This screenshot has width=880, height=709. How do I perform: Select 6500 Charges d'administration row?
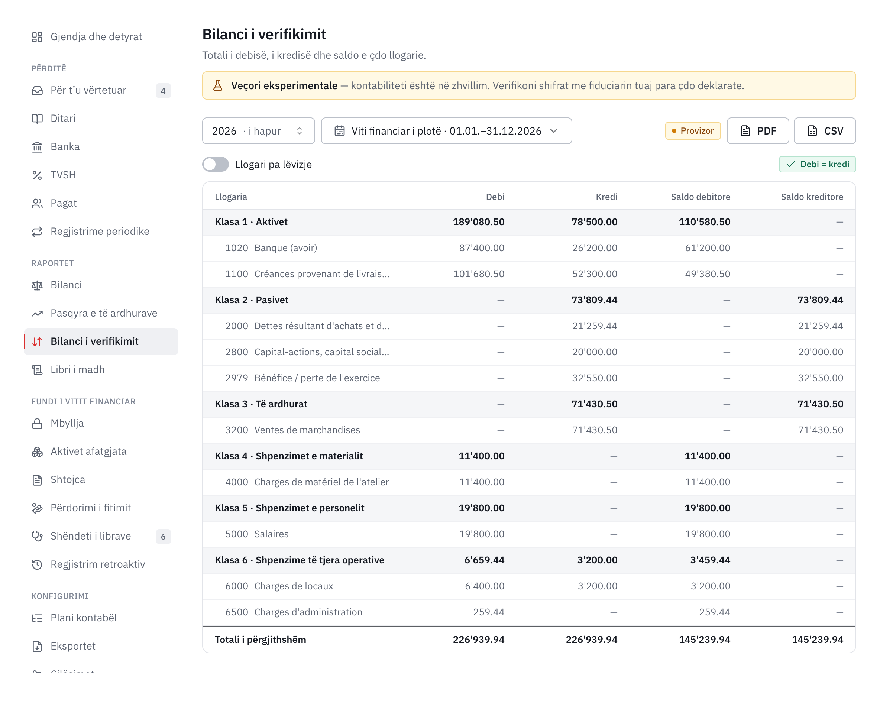[529, 613]
